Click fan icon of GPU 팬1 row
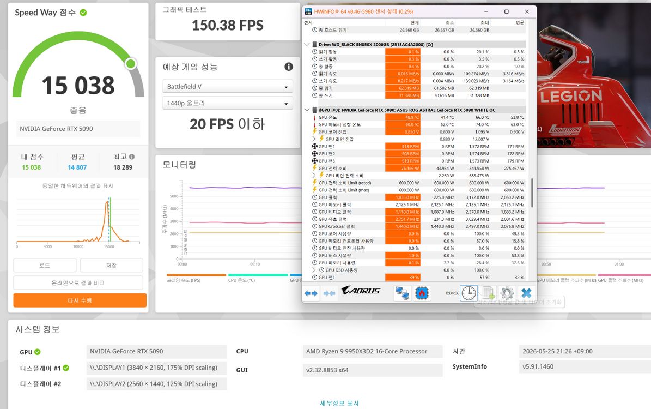Screen dimensions: 651x409 click(314, 146)
